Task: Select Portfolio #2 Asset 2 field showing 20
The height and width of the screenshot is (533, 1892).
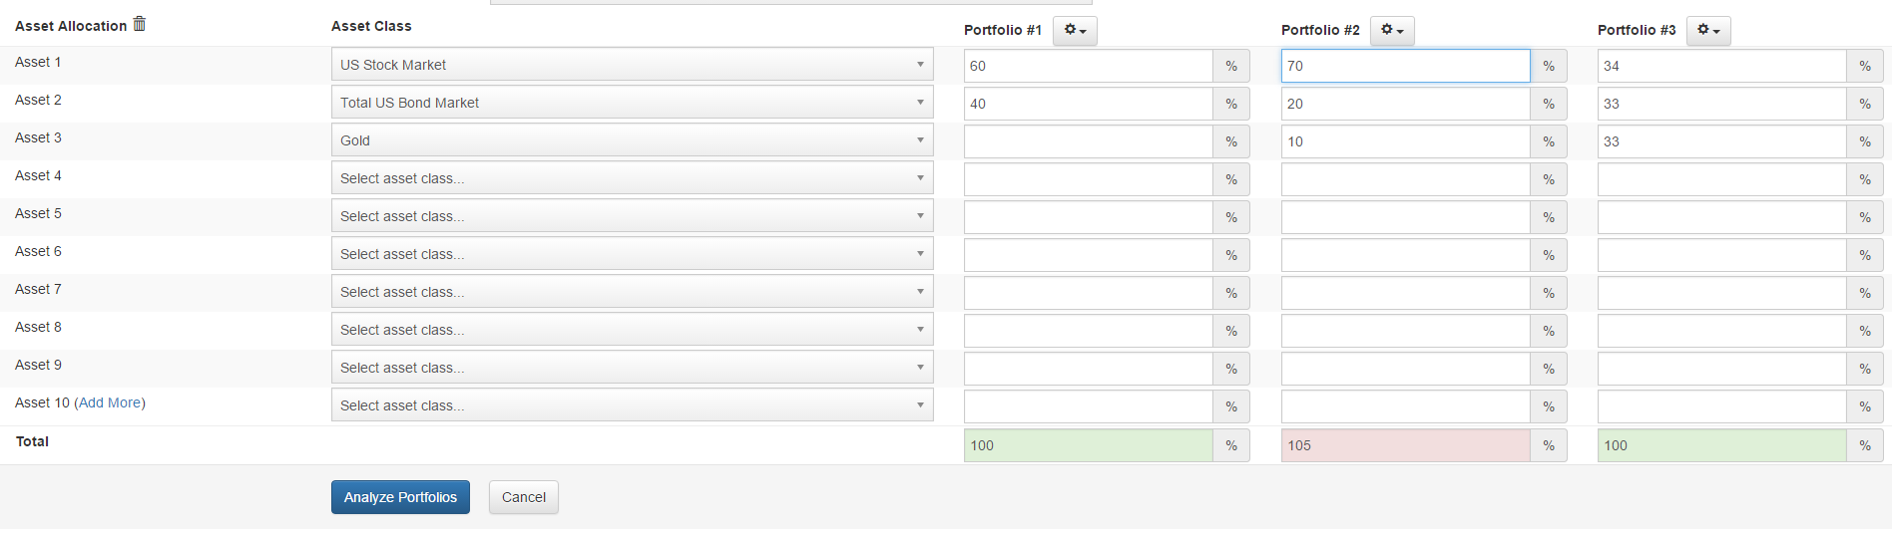Action: coord(1406,104)
